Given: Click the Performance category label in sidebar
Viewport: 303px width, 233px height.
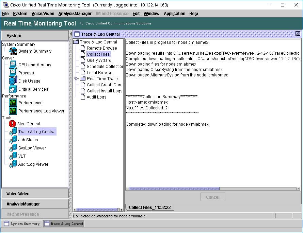Looking at the screenshot, I should (x=14, y=96).
